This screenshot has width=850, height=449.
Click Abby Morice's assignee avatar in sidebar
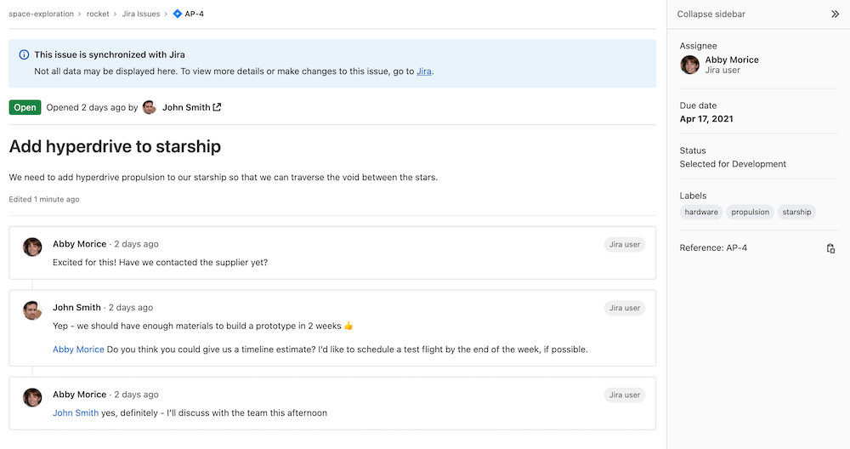689,65
